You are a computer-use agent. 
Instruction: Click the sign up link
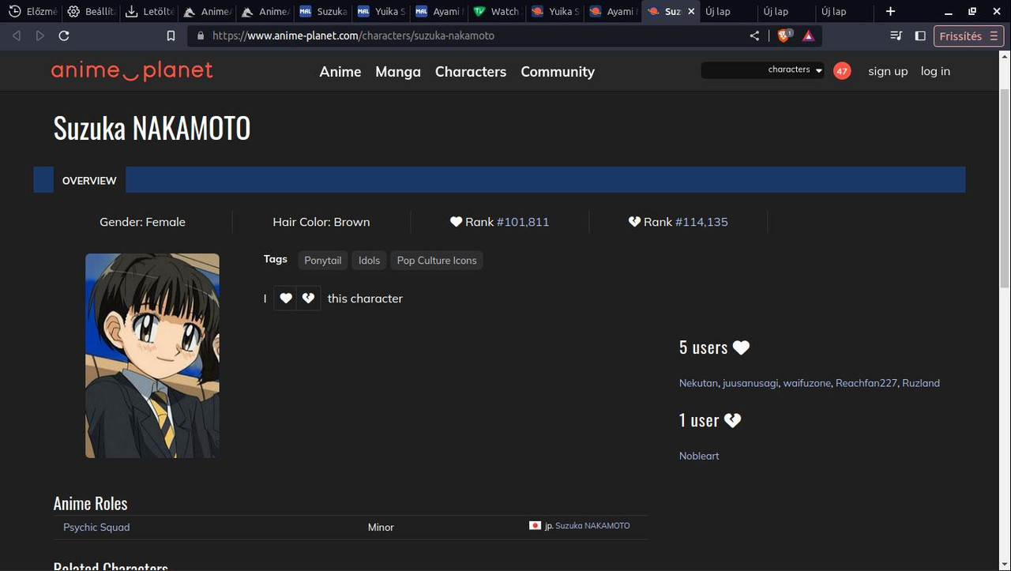pyautogui.click(x=888, y=71)
